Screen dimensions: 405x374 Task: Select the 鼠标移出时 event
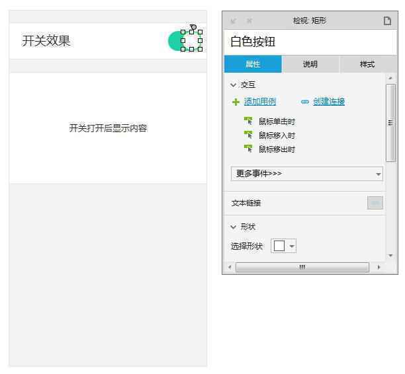(277, 149)
